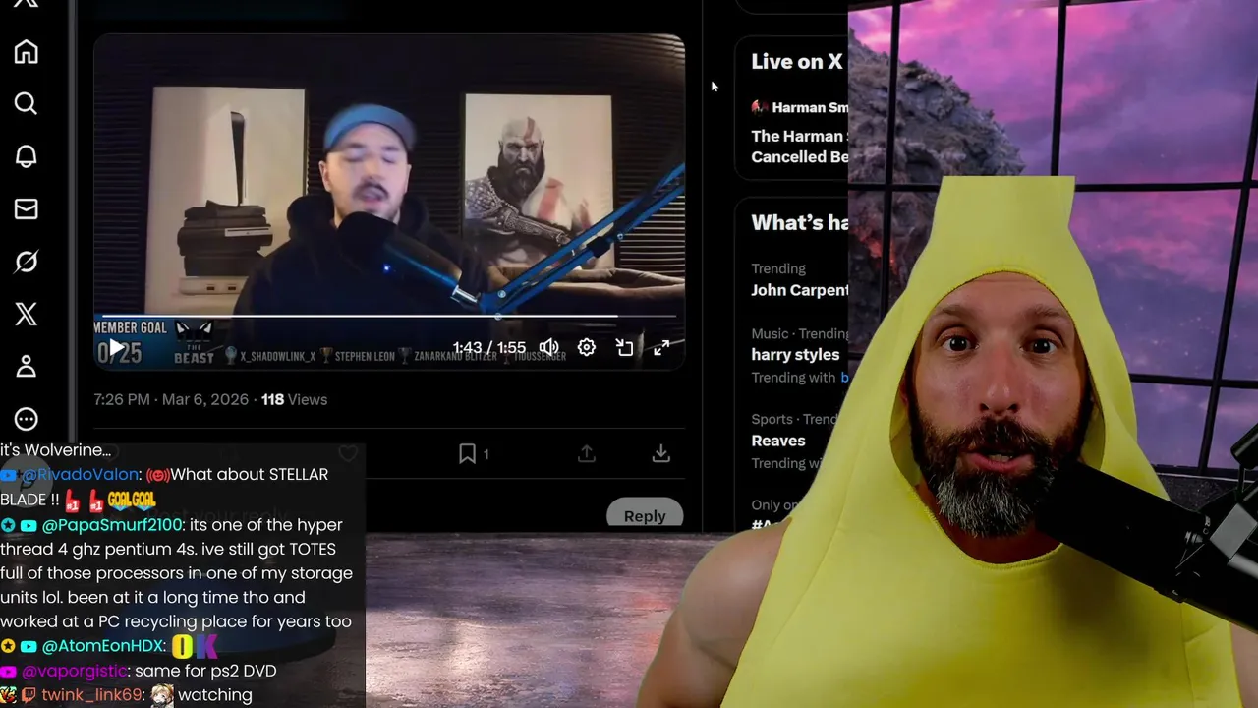
Task: Click the video time 1:43 / 1:55
Action: (488, 348)
